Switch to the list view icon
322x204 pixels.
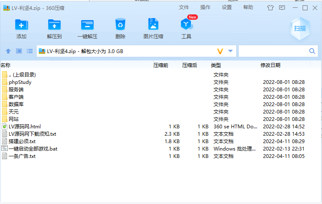(x=30, y=51)
